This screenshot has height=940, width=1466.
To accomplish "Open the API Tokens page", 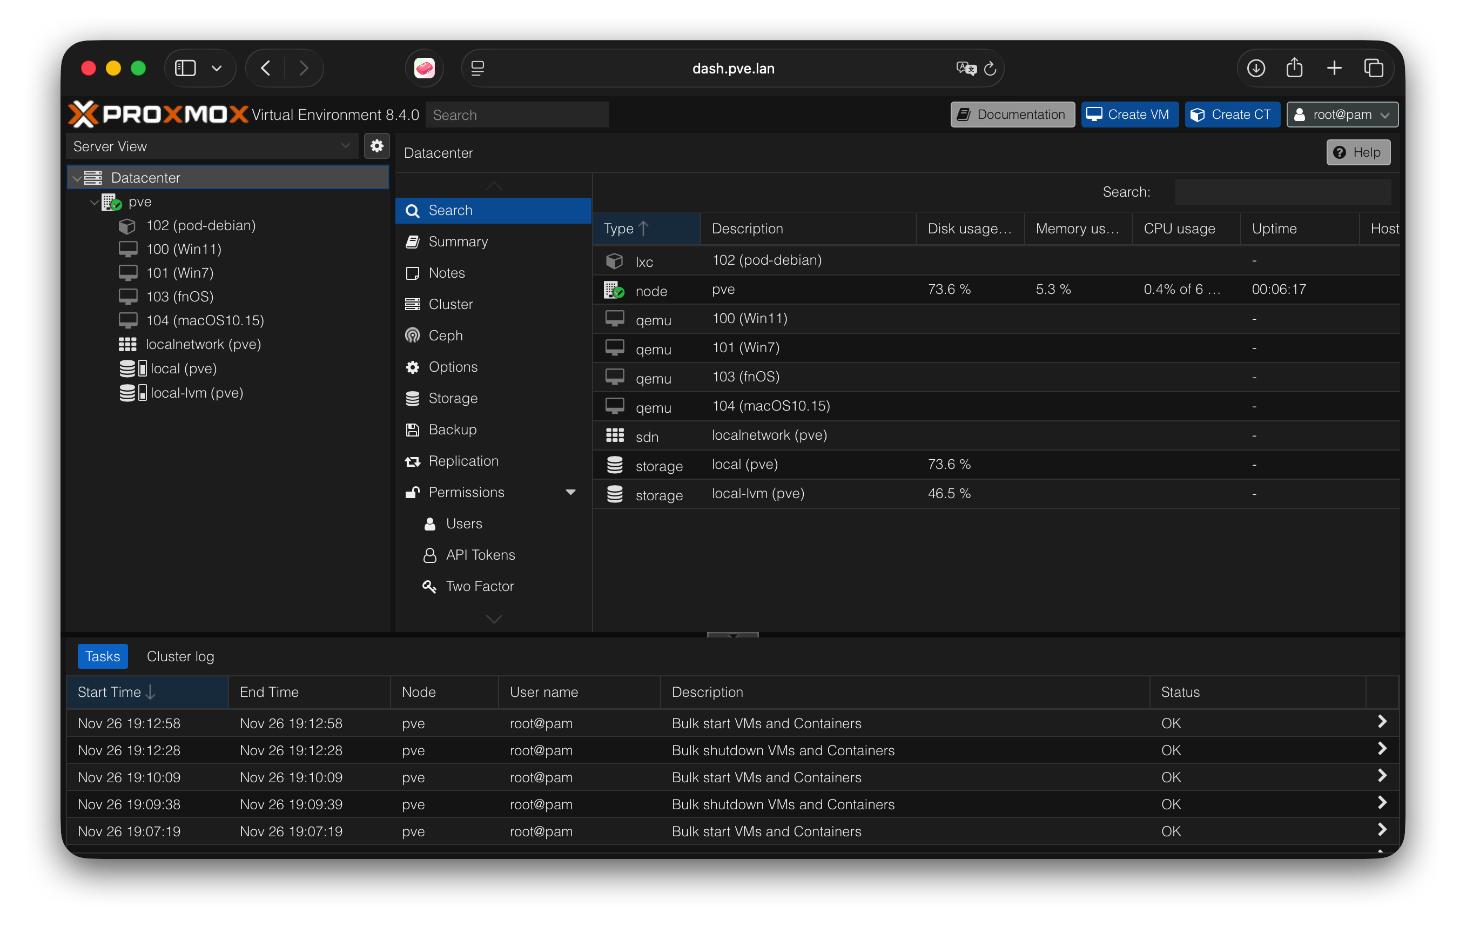I will click(x=480, y=555).
